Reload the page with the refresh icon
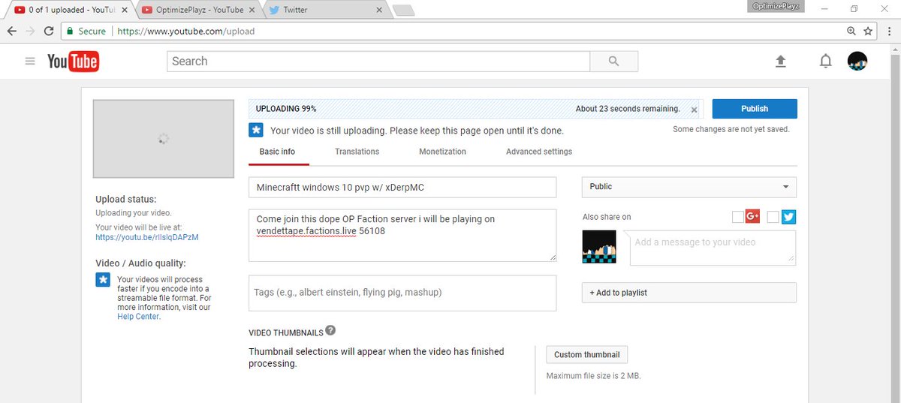The height and width of the screenshot is (403, 901). pos(49,32)
